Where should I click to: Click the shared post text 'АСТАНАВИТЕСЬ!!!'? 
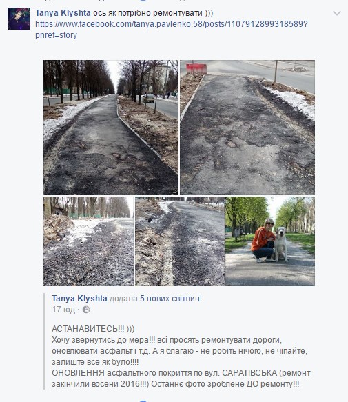[x=88, y=329]
